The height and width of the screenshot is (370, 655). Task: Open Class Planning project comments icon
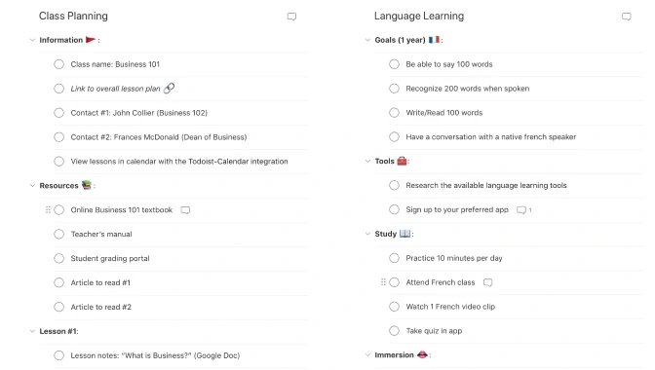coord(291,17)
